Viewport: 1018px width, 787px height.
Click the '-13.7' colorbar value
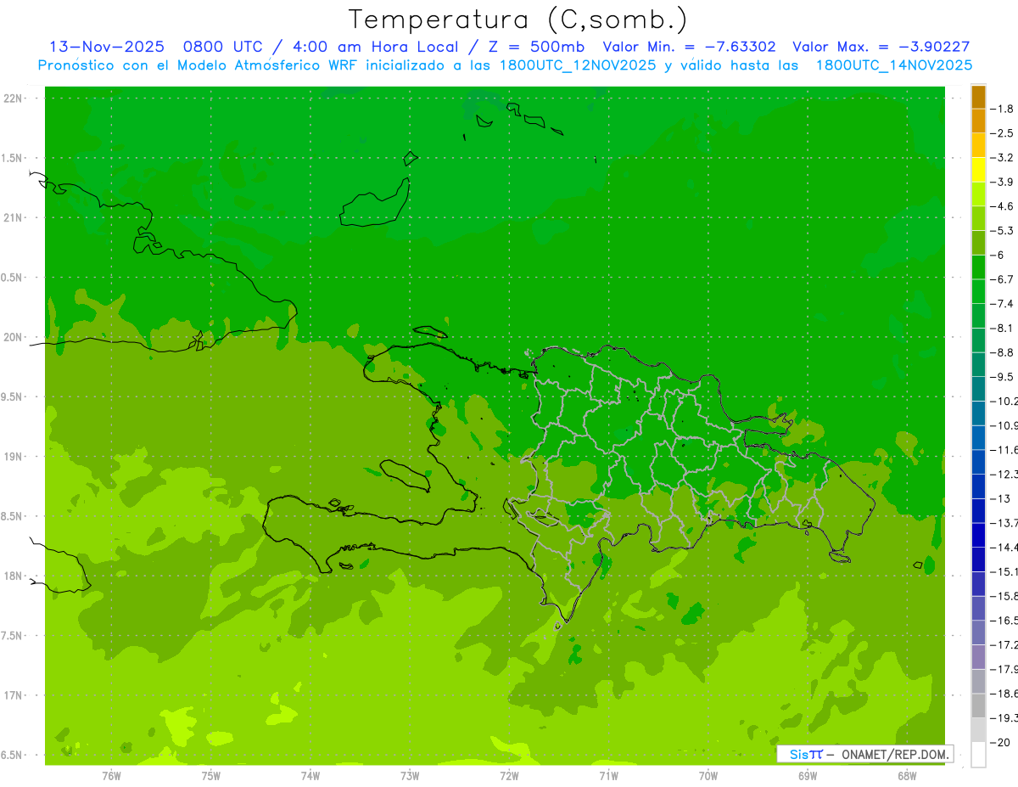click(1004, 523)
